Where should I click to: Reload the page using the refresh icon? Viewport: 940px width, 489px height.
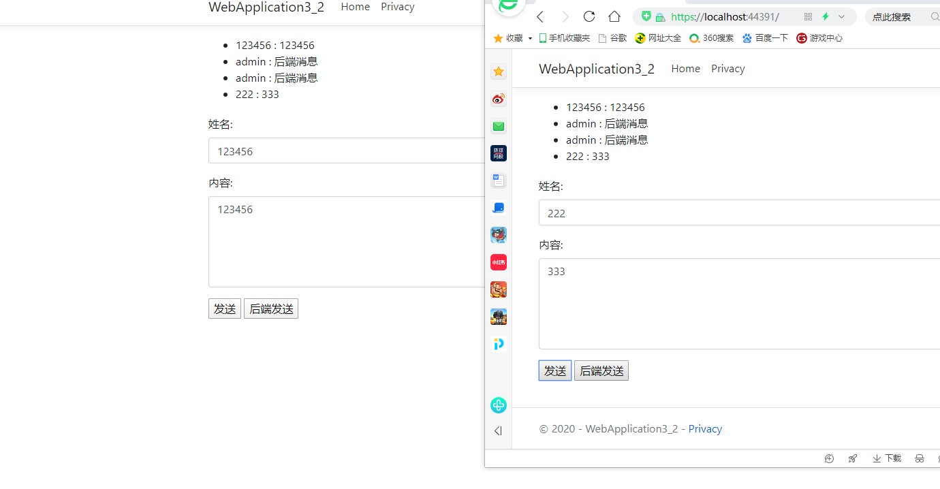[589, 16]
